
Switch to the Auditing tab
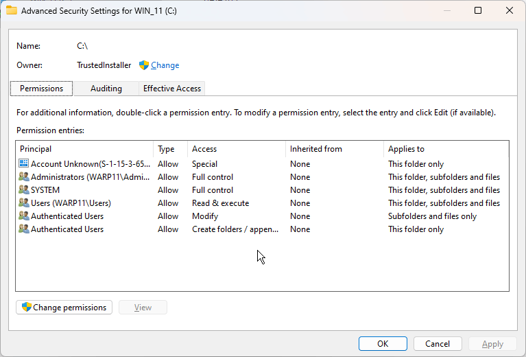106,89
